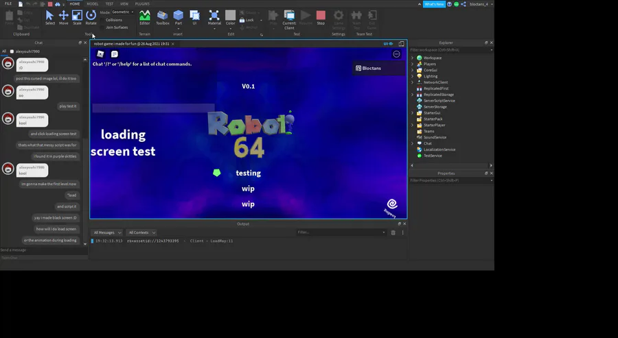Activate the Scale tool

77,18
